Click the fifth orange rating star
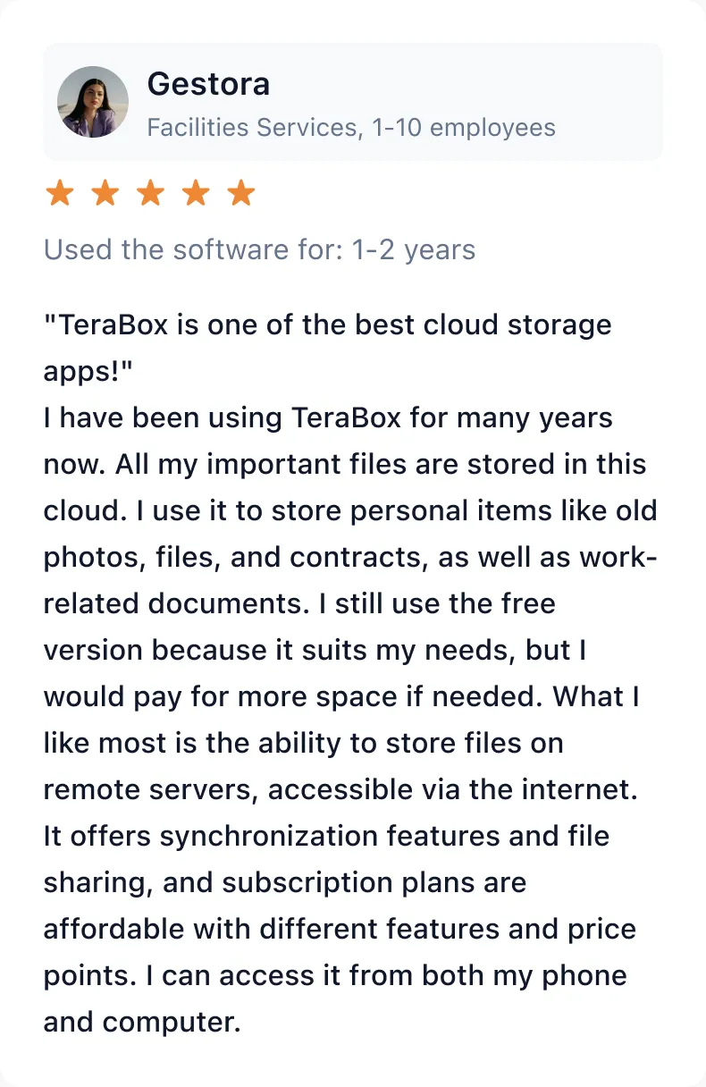 (x=241, y=192)
